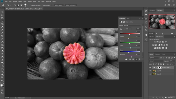
Task: Select the Rectangular Marquee tool
Action: (2, 15)
